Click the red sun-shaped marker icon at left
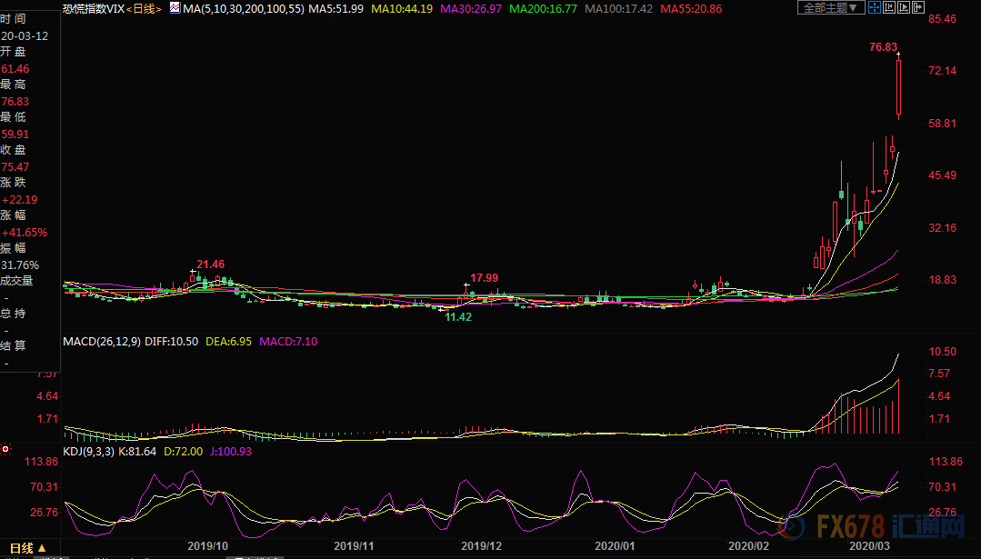This screenshot has width=981, height=559. (x=6, y=448)
